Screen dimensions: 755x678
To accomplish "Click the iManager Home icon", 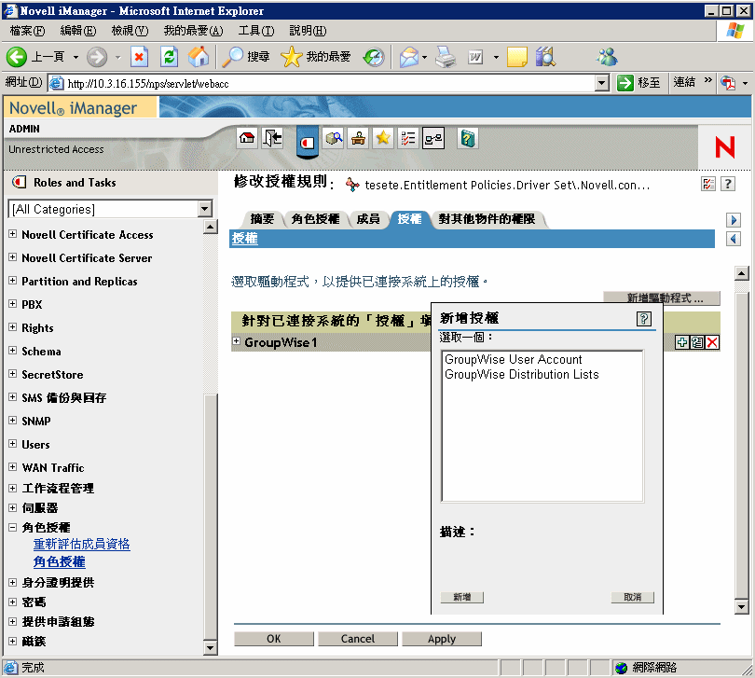I will point(248,139).
